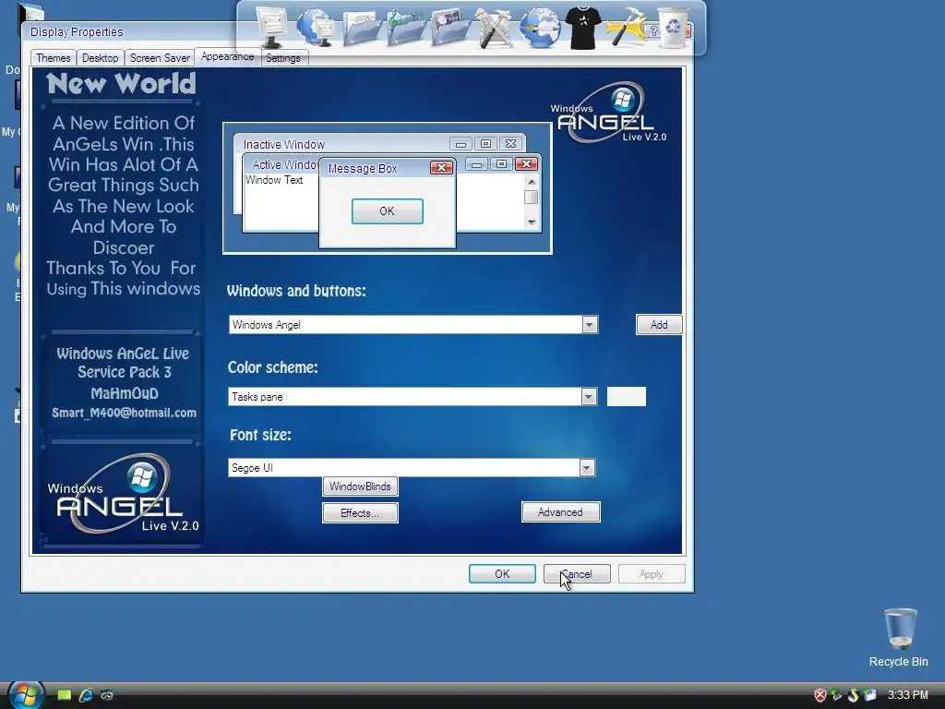Click 'Window Text' in preview
Screen dimensions: 945x709
274,180
